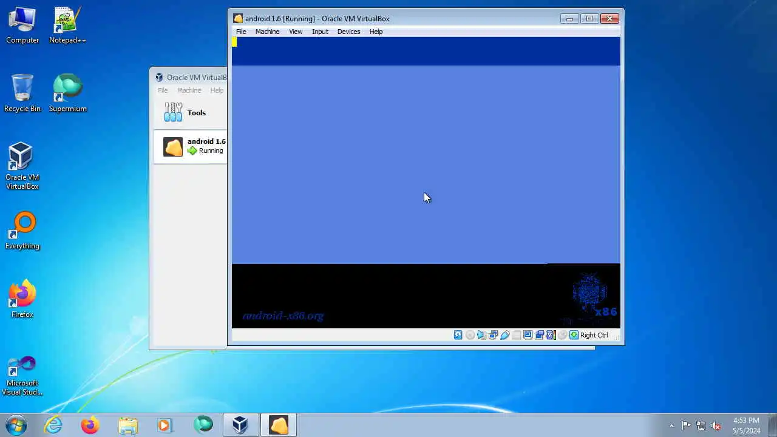This screenshot has height=437, width=777.
Task: Click the CPU virtualization status icon
Action: point(551,335)
